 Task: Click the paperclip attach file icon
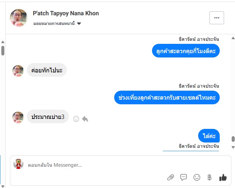coord(170,177)
